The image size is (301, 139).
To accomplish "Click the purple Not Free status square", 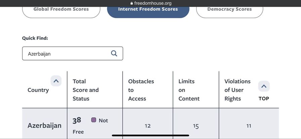I will 94,120.
